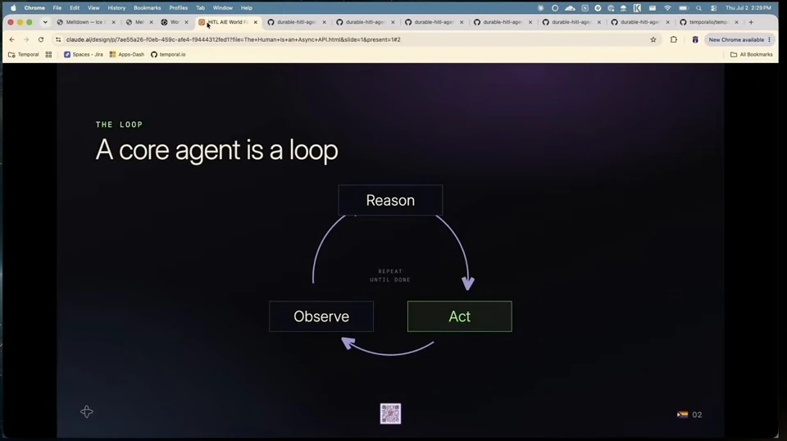Click the Temporal logo in slide corner
The image size is (787, 441).
coord(86,412)
